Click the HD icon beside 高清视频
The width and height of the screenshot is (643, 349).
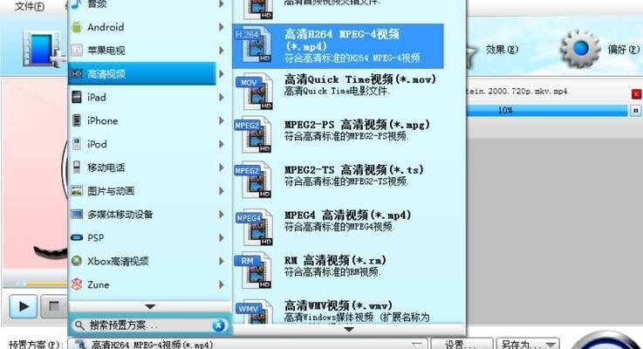[x=76, y=74]
